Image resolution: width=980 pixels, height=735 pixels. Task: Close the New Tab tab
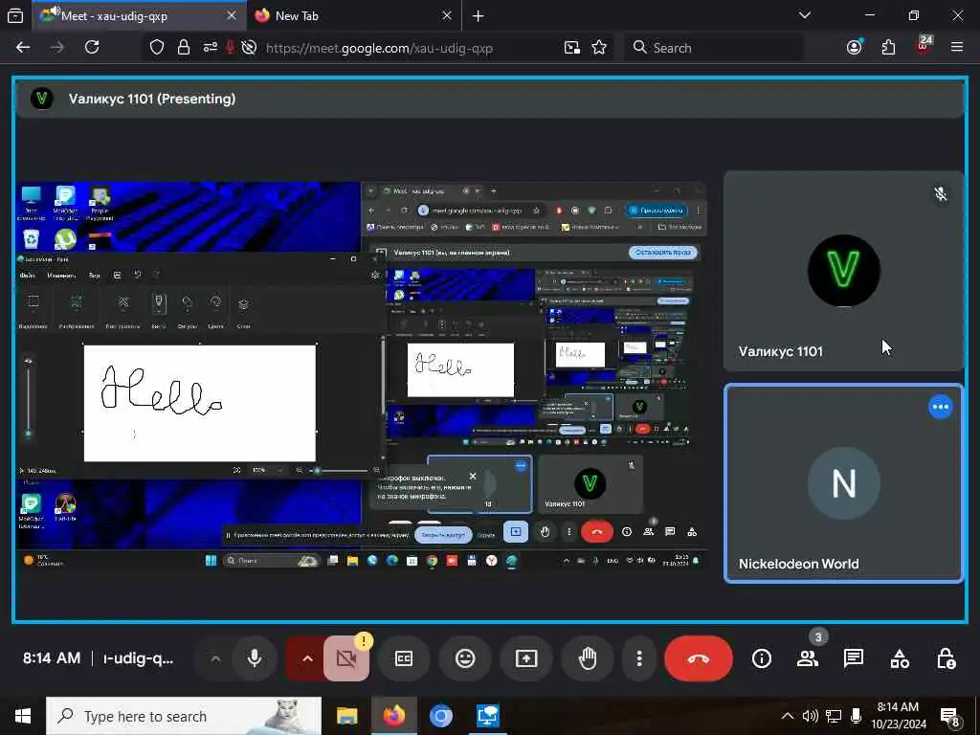[446, 15]
